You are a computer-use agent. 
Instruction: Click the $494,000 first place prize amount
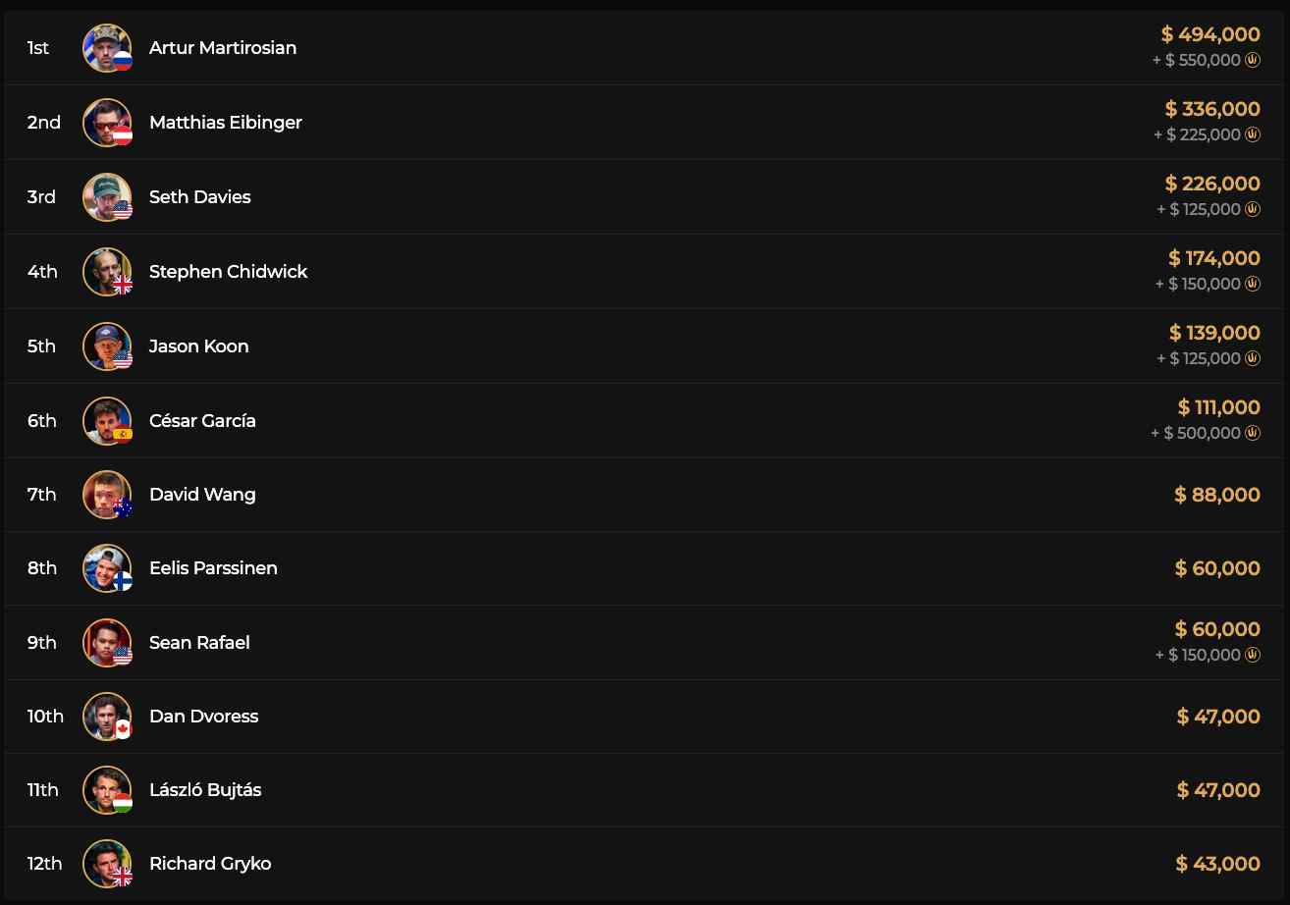[1210, 34]
